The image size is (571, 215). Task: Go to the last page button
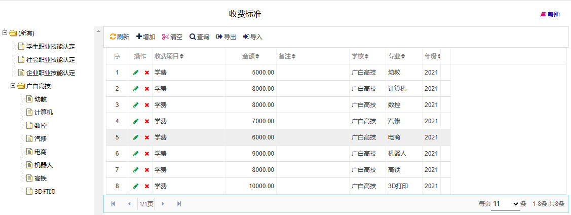pyautogui.click(x=179, y=204)
